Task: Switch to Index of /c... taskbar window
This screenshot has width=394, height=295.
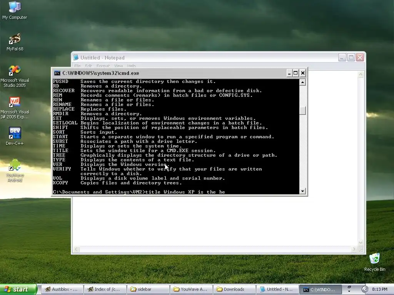Action: [x=105, y=289]
